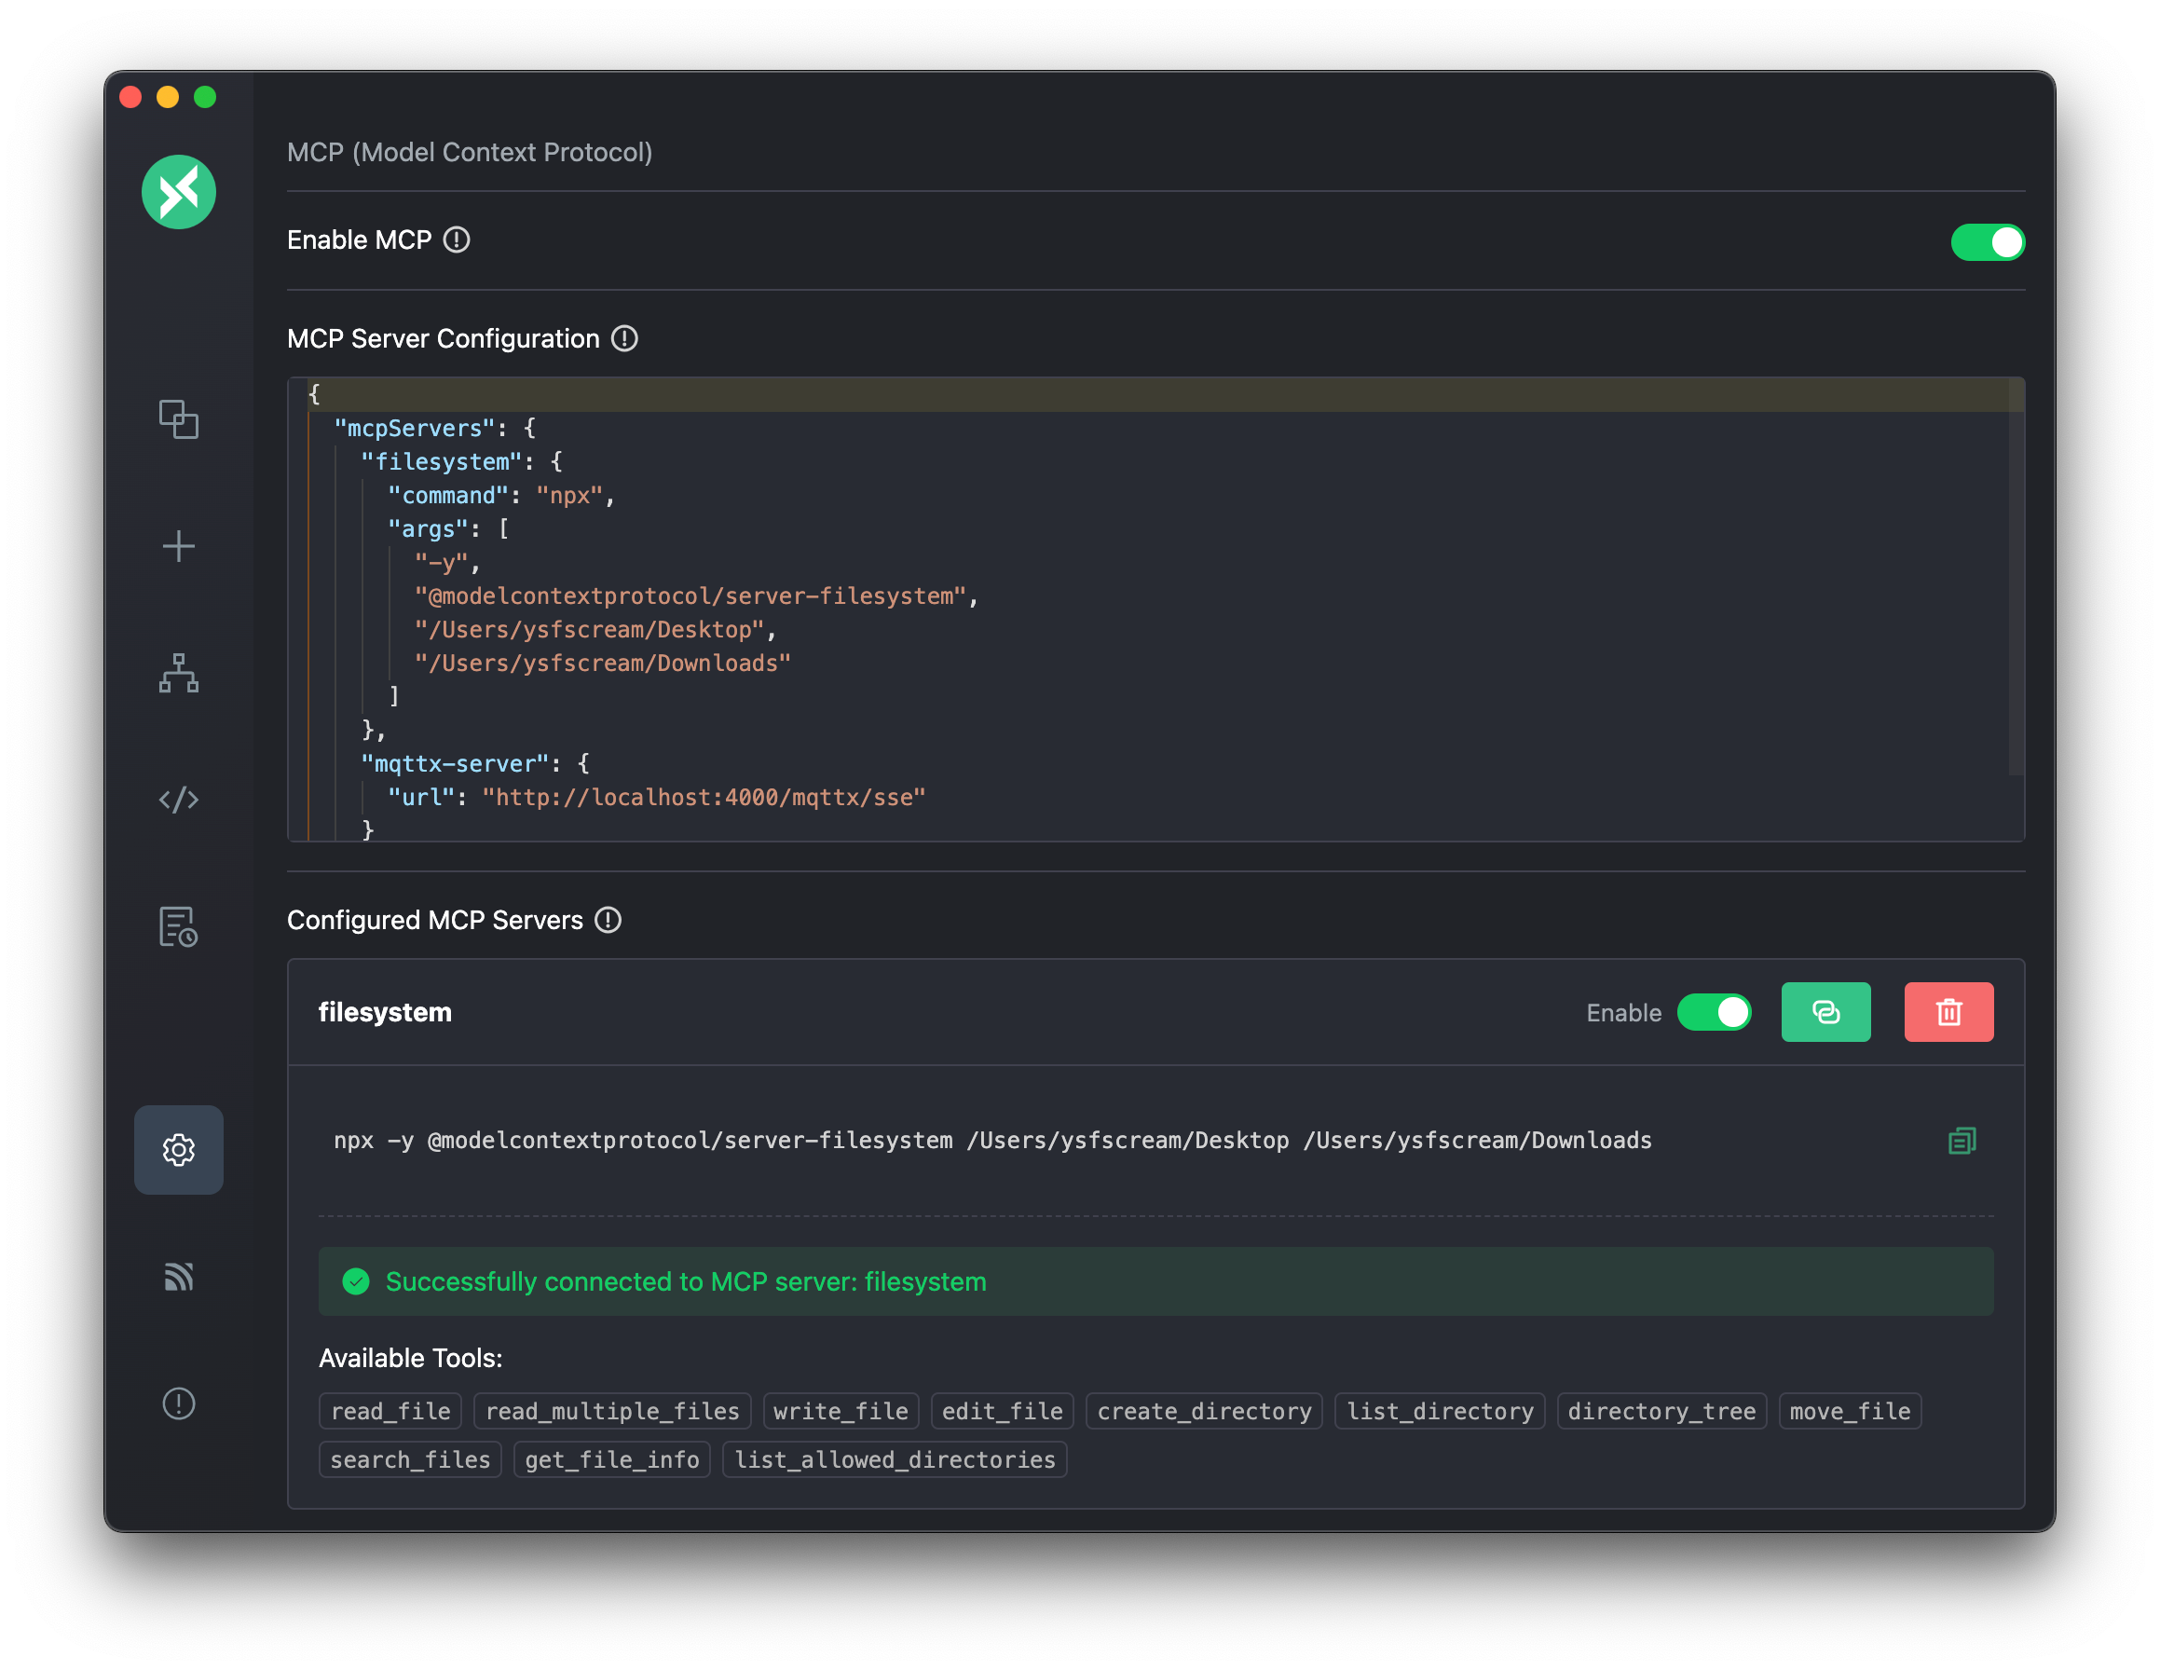Open the About info icon in sidebar
2160x1670 pixels.
tap(179, 1403)
